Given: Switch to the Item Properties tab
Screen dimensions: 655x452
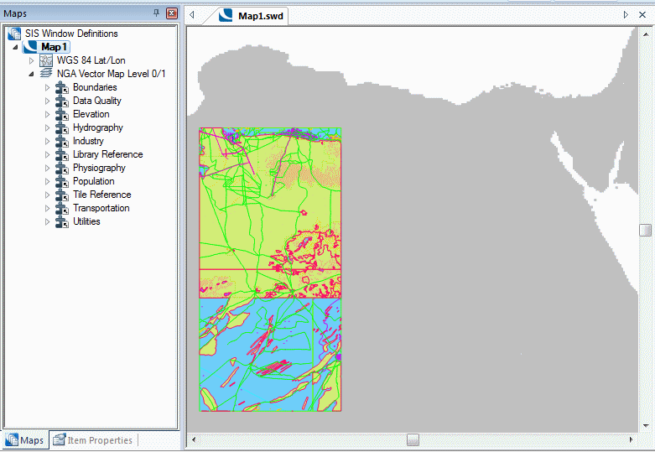Looking at the screenshot, I should pyautogui.click(x=92, y=440).
